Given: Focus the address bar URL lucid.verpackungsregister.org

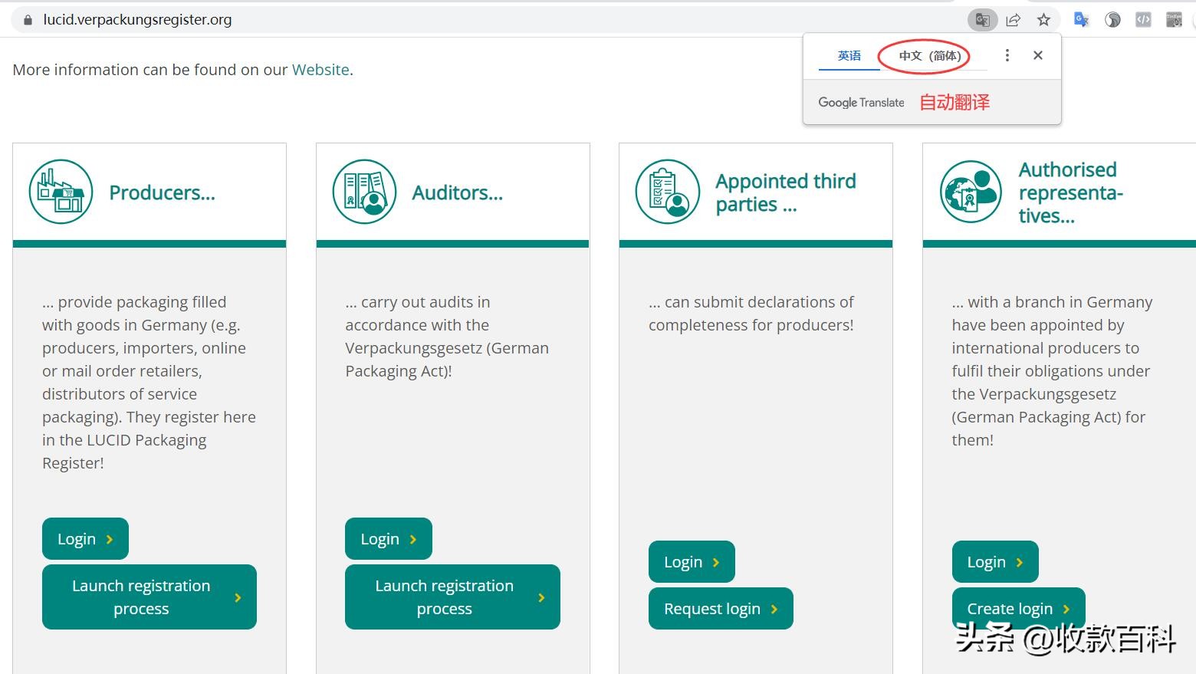Looking at the screenshot, I should click(x=137, y=20).
